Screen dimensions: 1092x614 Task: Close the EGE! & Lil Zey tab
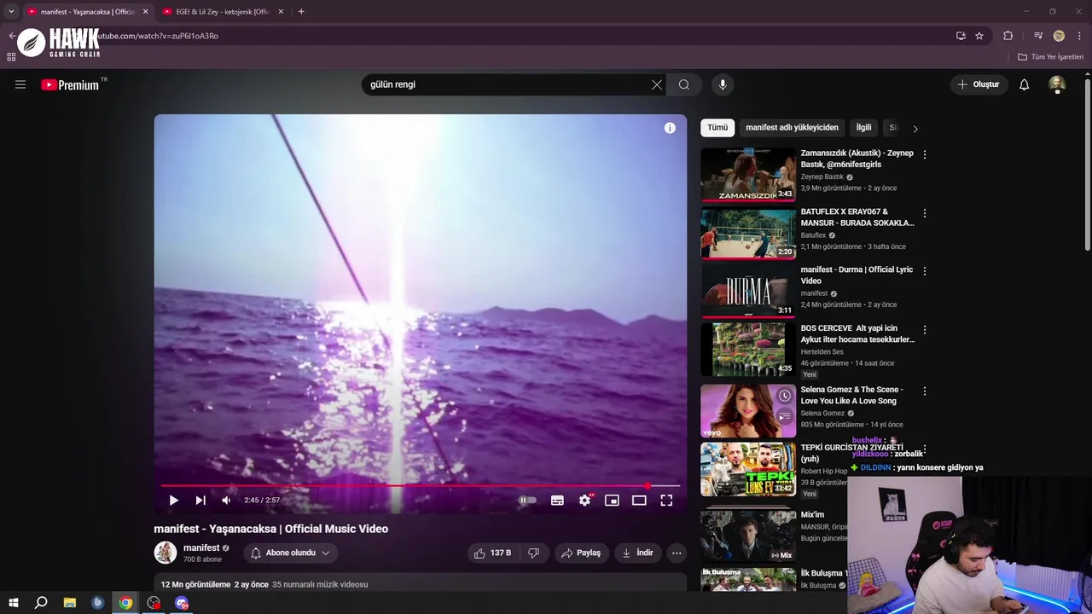pyautogui.click(x=281, y=12)
